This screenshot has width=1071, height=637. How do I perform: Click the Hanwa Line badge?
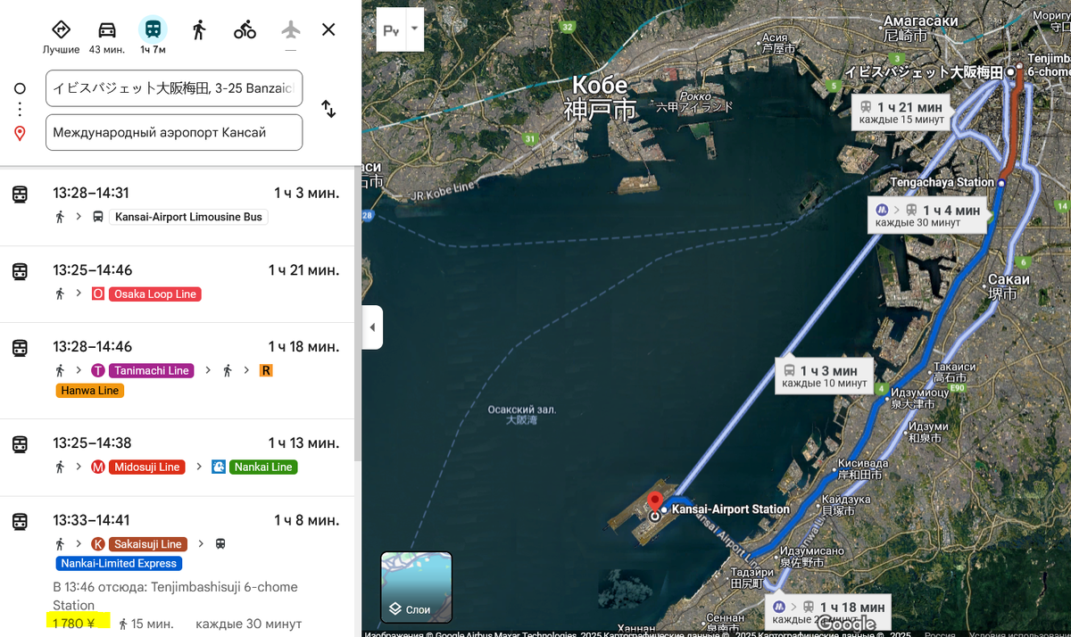click(x=90, y=391)
